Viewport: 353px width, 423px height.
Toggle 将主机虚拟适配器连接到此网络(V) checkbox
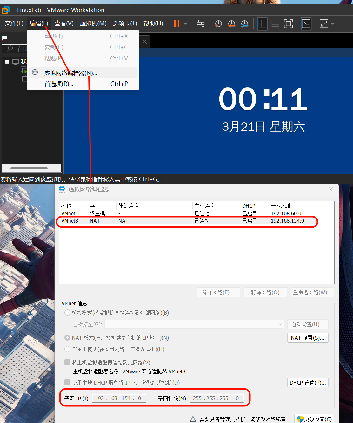pos(67,363)
